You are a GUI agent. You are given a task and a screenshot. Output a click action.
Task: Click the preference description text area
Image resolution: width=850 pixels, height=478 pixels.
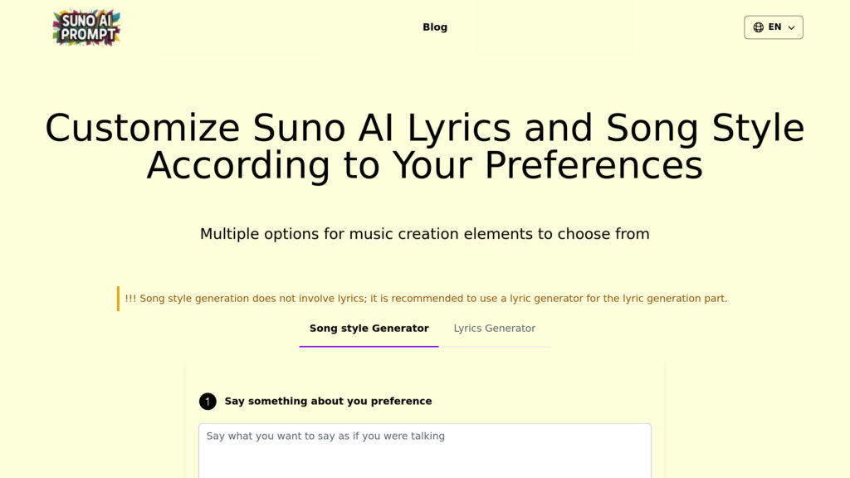(425, 448)
